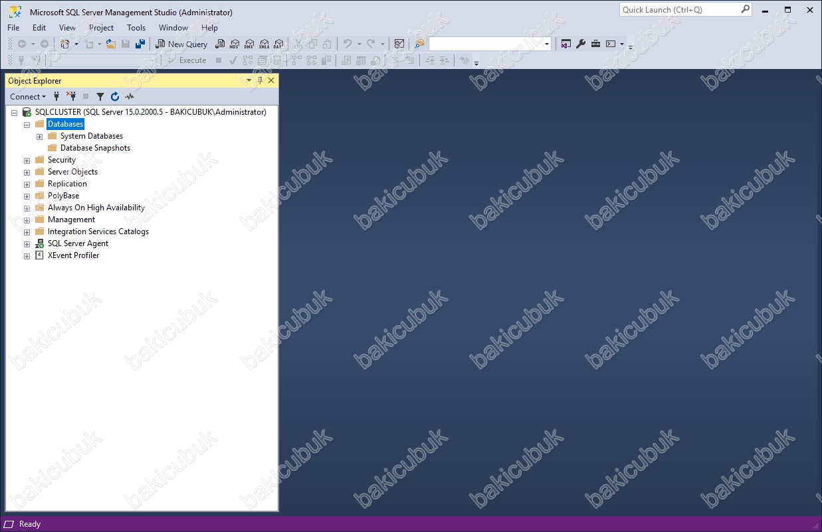
Task: Click the Disconnect plug icon in Object Explorer
Action: click(x=71, y=96)
